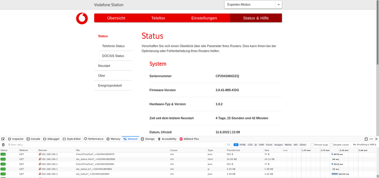This screenshot has height=178, width=379.
Task: Go to the Übersicht menu
Action: [x=116, y=18]
